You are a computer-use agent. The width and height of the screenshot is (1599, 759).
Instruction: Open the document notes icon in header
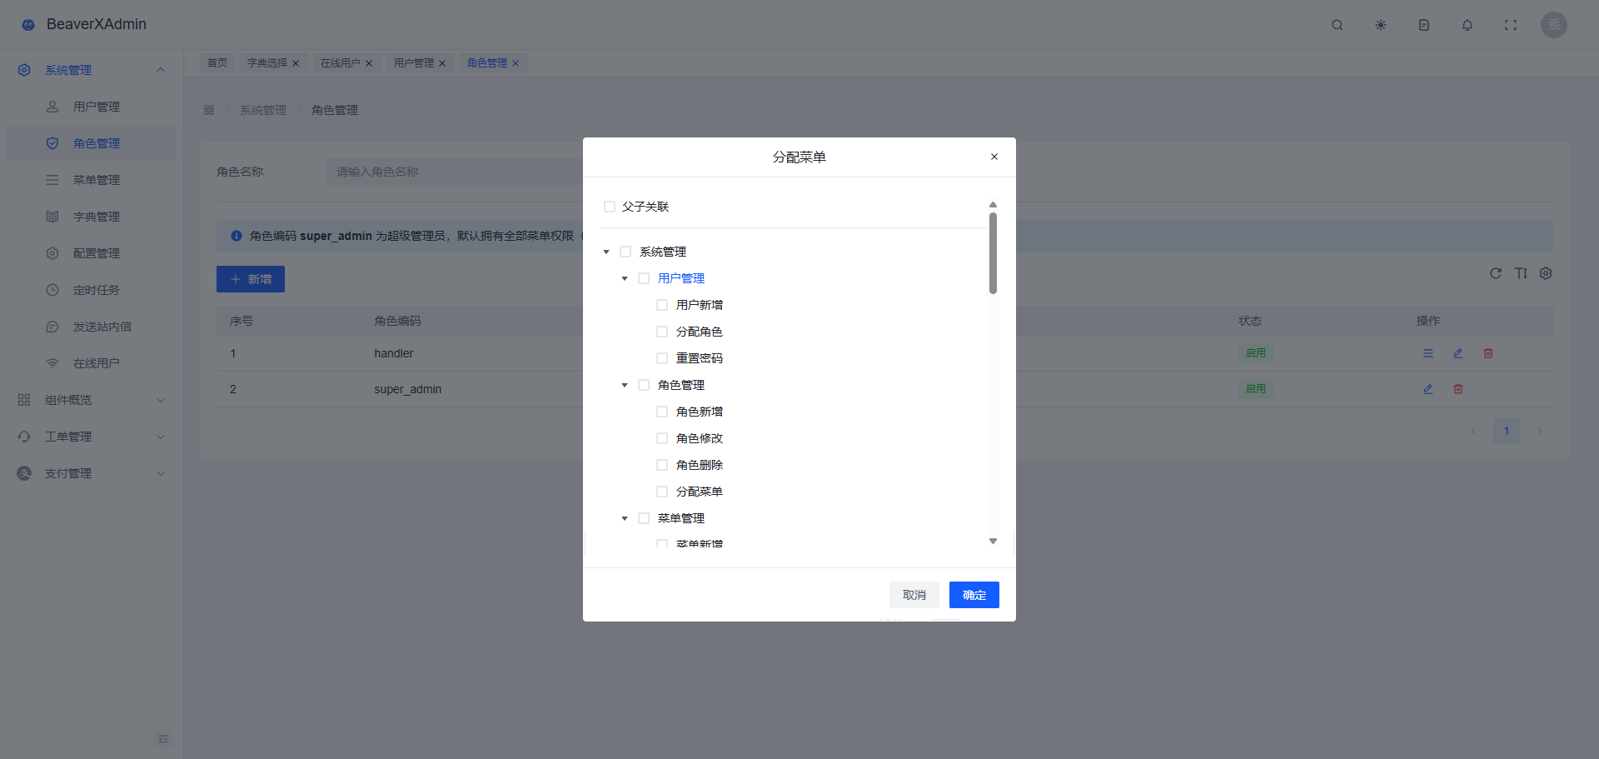1424,25
